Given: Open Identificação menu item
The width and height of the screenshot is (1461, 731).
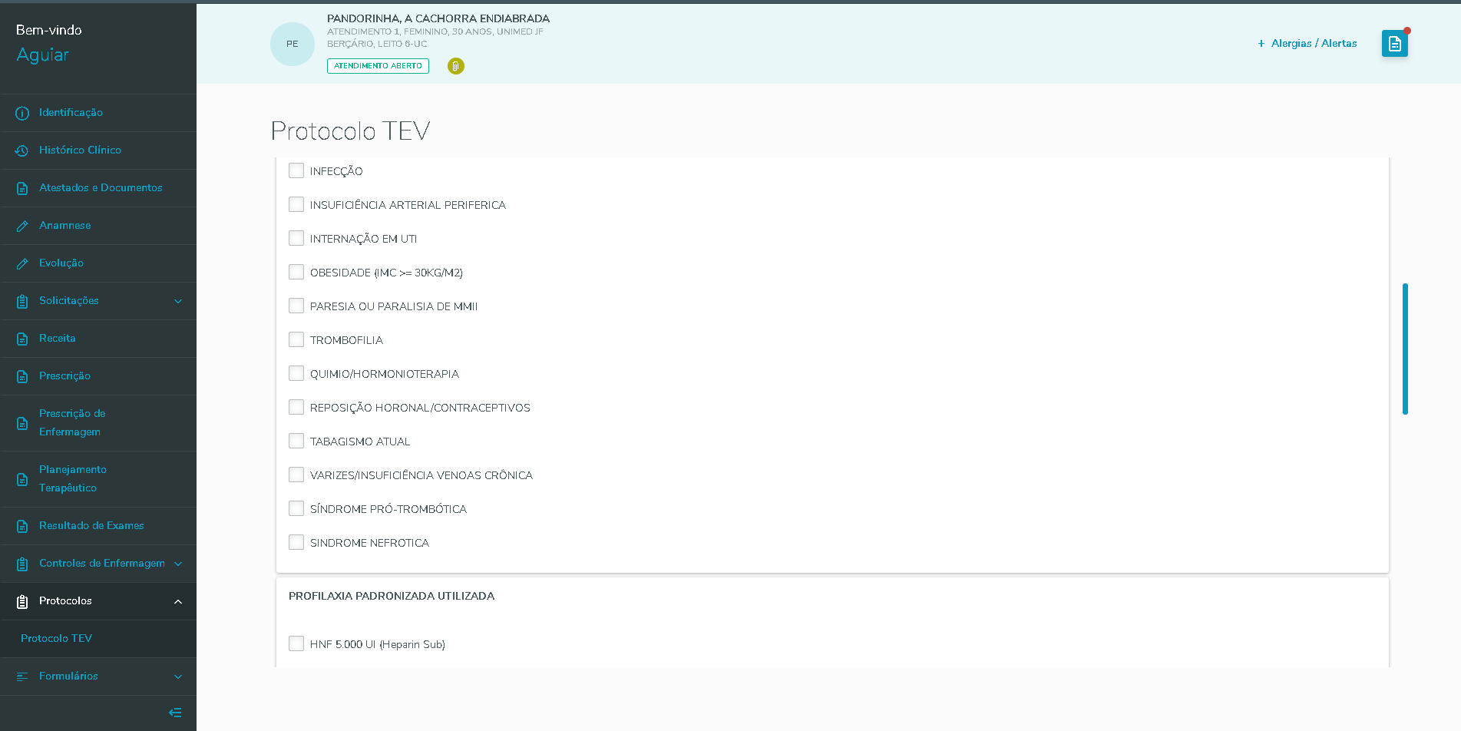Looking at the screenshot, I should point(98,113).
